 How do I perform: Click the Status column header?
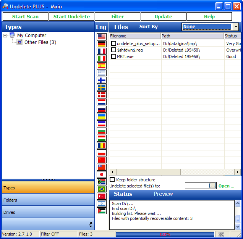click(232, 36)
